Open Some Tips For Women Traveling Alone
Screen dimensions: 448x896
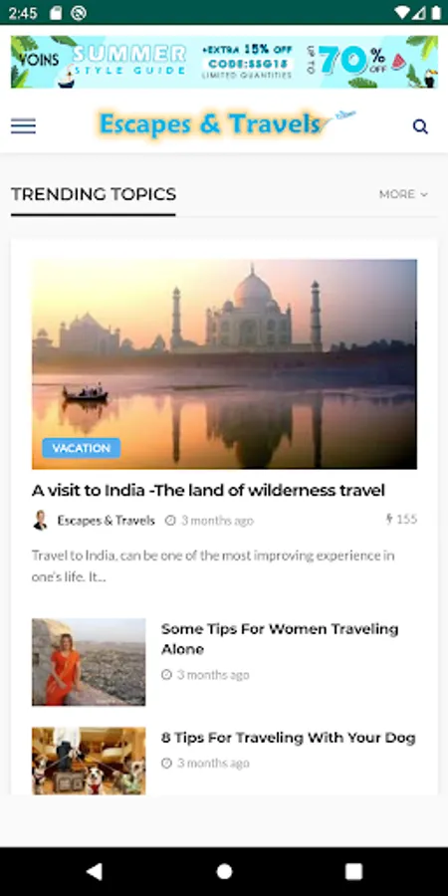point(280,639)
